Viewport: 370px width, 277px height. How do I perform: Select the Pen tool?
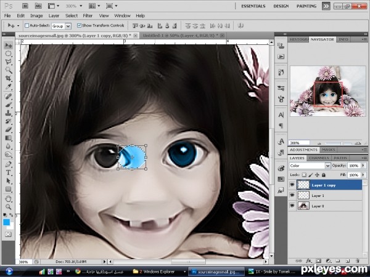coord(8,164)
